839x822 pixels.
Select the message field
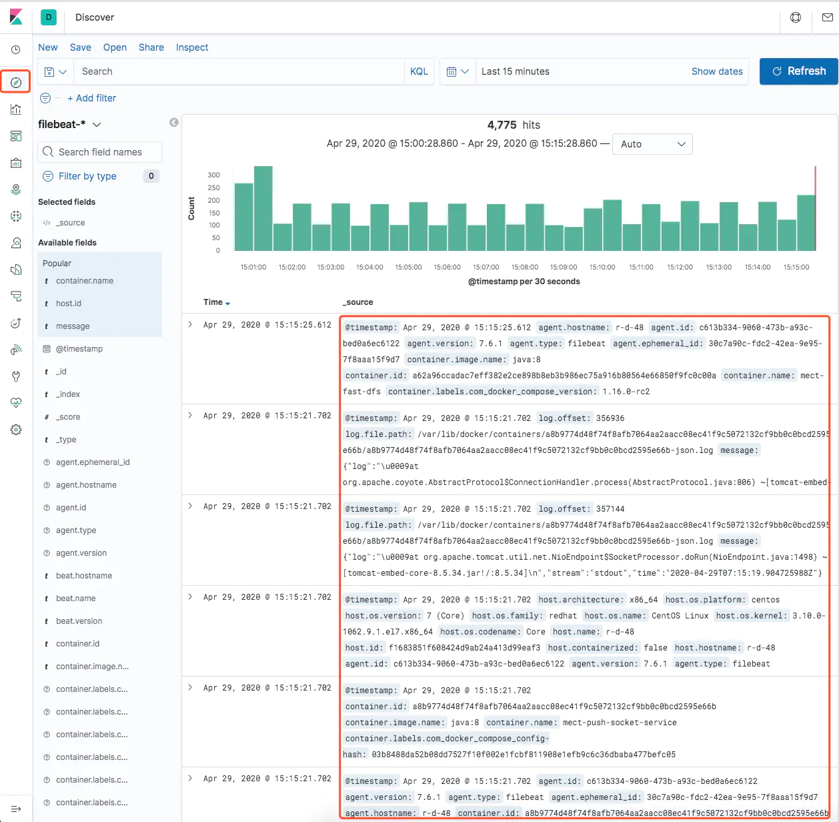point(73,326)
